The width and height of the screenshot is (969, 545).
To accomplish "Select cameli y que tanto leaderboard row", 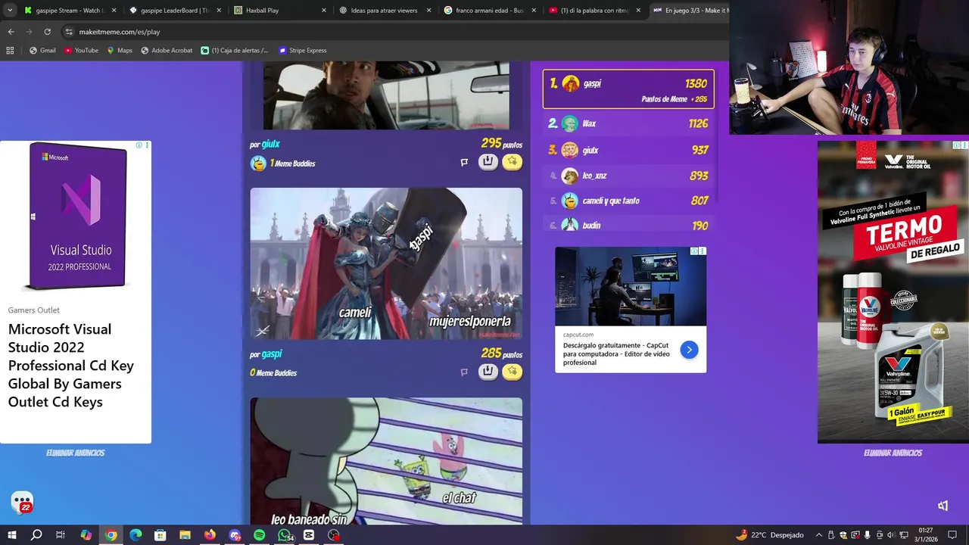I will pos(628,201).
